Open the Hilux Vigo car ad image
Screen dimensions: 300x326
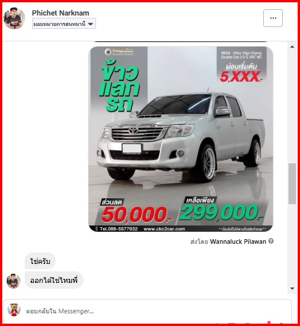pyautogui.click(x=180, y=139)
